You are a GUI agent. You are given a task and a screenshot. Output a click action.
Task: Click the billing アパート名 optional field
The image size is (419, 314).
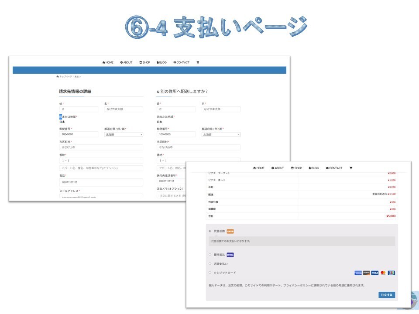(x=101, y=168)
